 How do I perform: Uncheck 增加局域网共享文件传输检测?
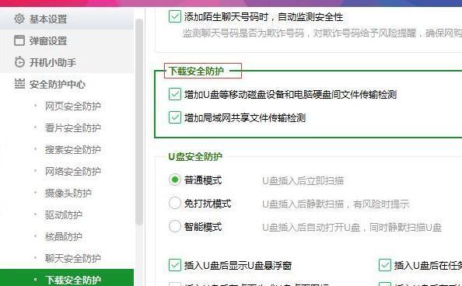point(175,117)
